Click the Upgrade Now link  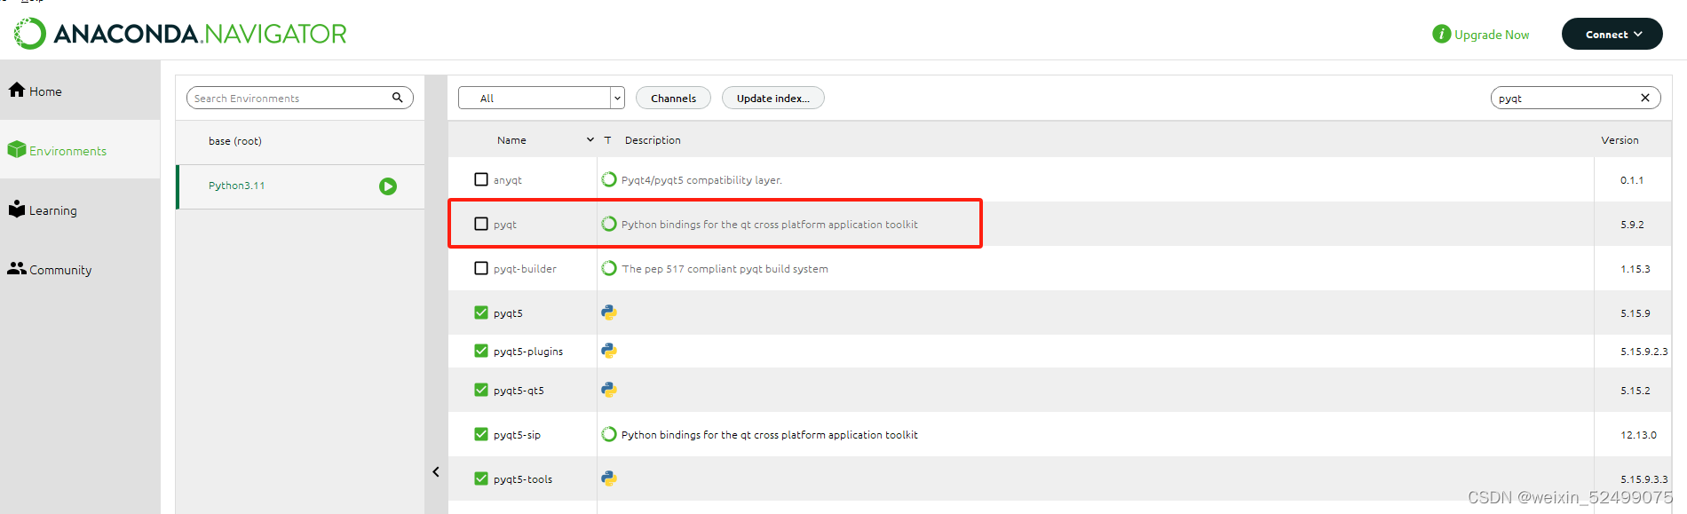1492,35
